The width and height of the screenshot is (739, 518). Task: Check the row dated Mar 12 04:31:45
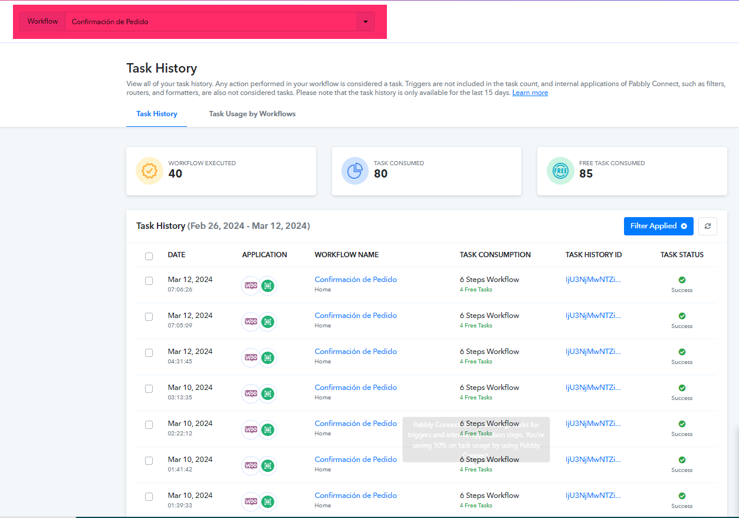149,353
